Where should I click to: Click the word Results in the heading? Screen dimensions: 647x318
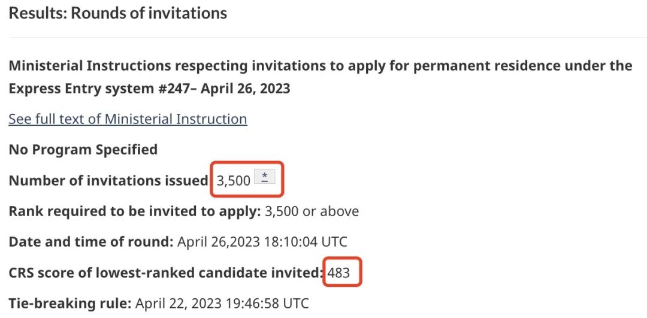point(37,13)
